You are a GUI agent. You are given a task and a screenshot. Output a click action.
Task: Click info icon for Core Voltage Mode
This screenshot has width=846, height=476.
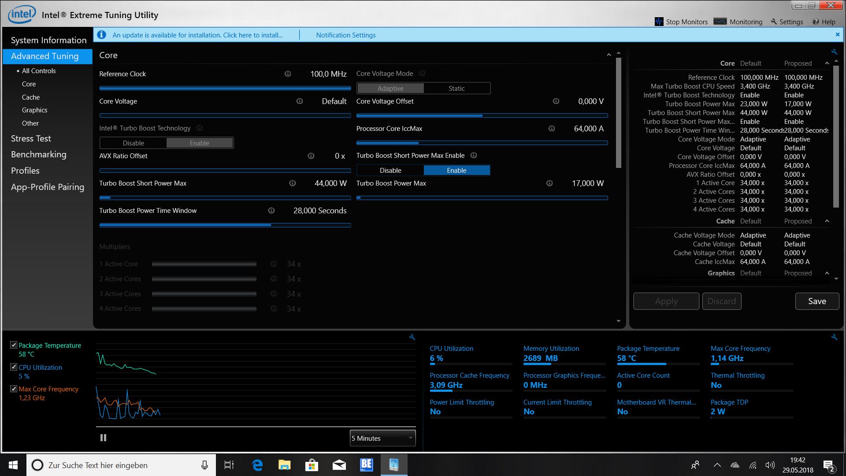pos(422,74)
